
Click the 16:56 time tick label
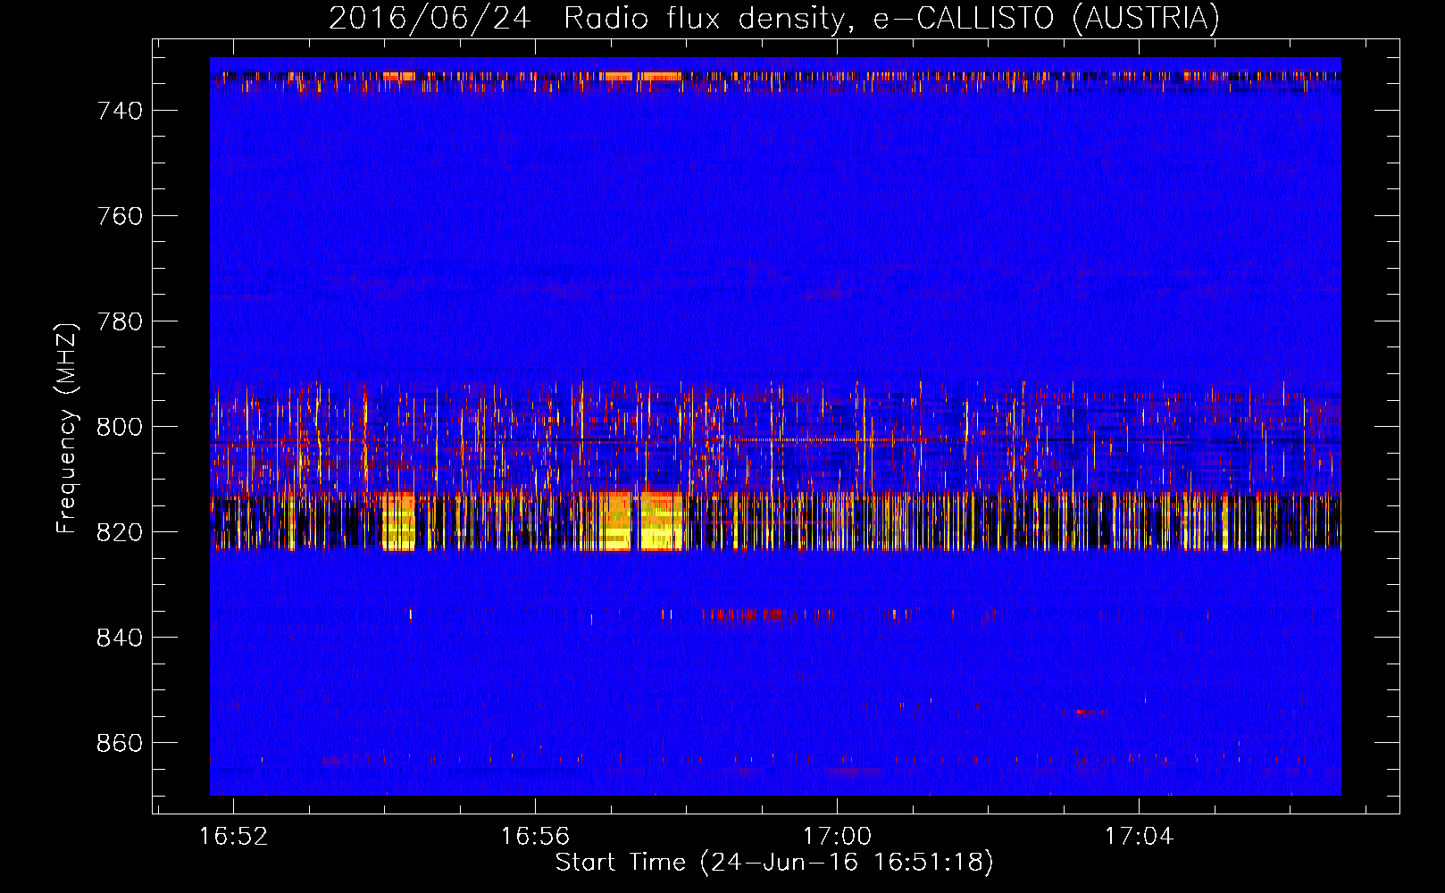pyautogui.click(x=535, y=837)
